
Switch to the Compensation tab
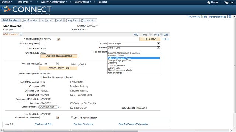(x=88, y=21)
